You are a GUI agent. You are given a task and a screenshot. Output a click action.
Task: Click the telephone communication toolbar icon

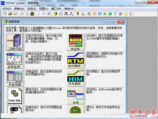point(32,14)
